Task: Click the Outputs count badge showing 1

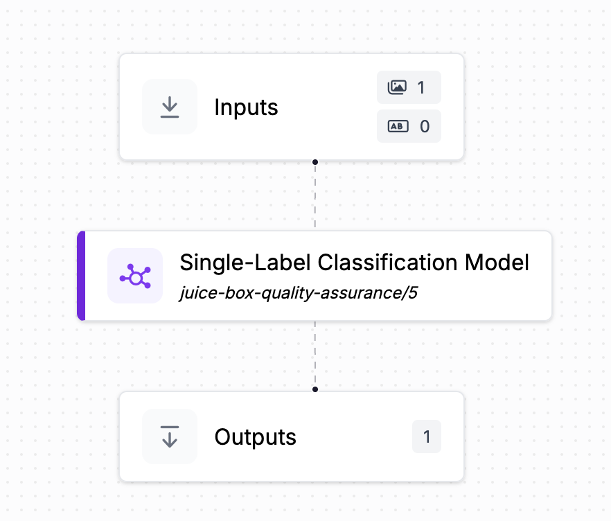Action: (427, 436)
